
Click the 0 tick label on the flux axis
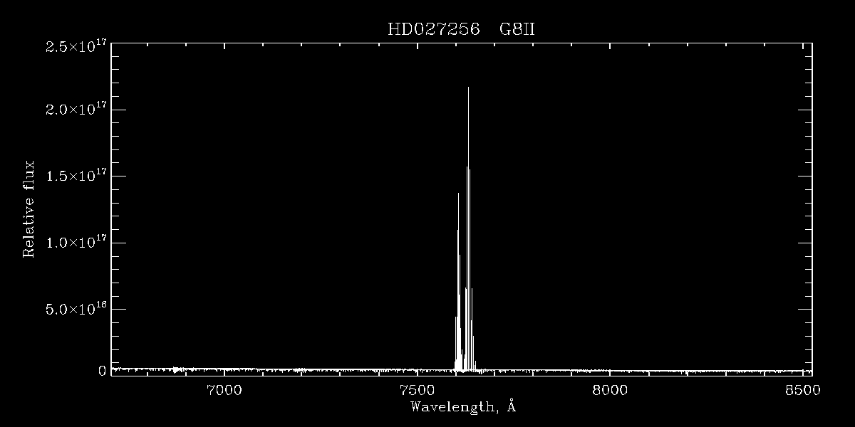[x=102, y=371]
